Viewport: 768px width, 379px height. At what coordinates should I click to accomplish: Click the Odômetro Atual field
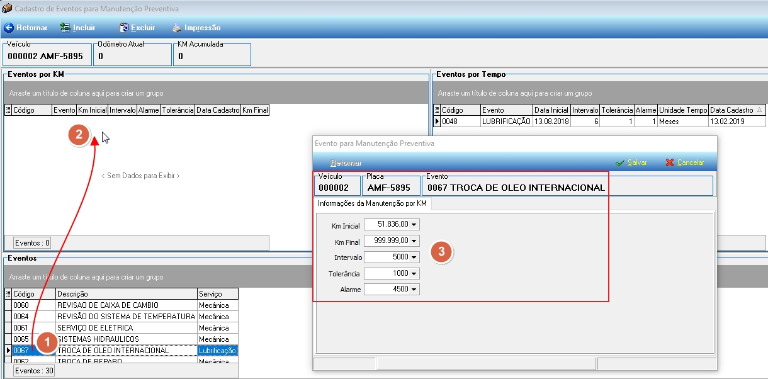pos(132,55)
